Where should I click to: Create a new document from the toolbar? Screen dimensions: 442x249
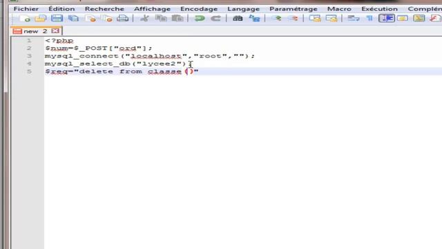(25, 19)
